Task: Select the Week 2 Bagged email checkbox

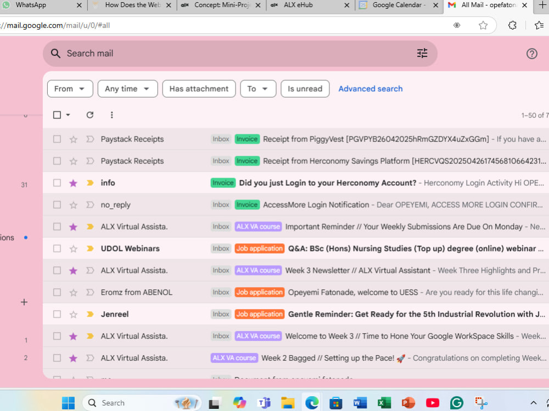Action: tap(57, 358)
